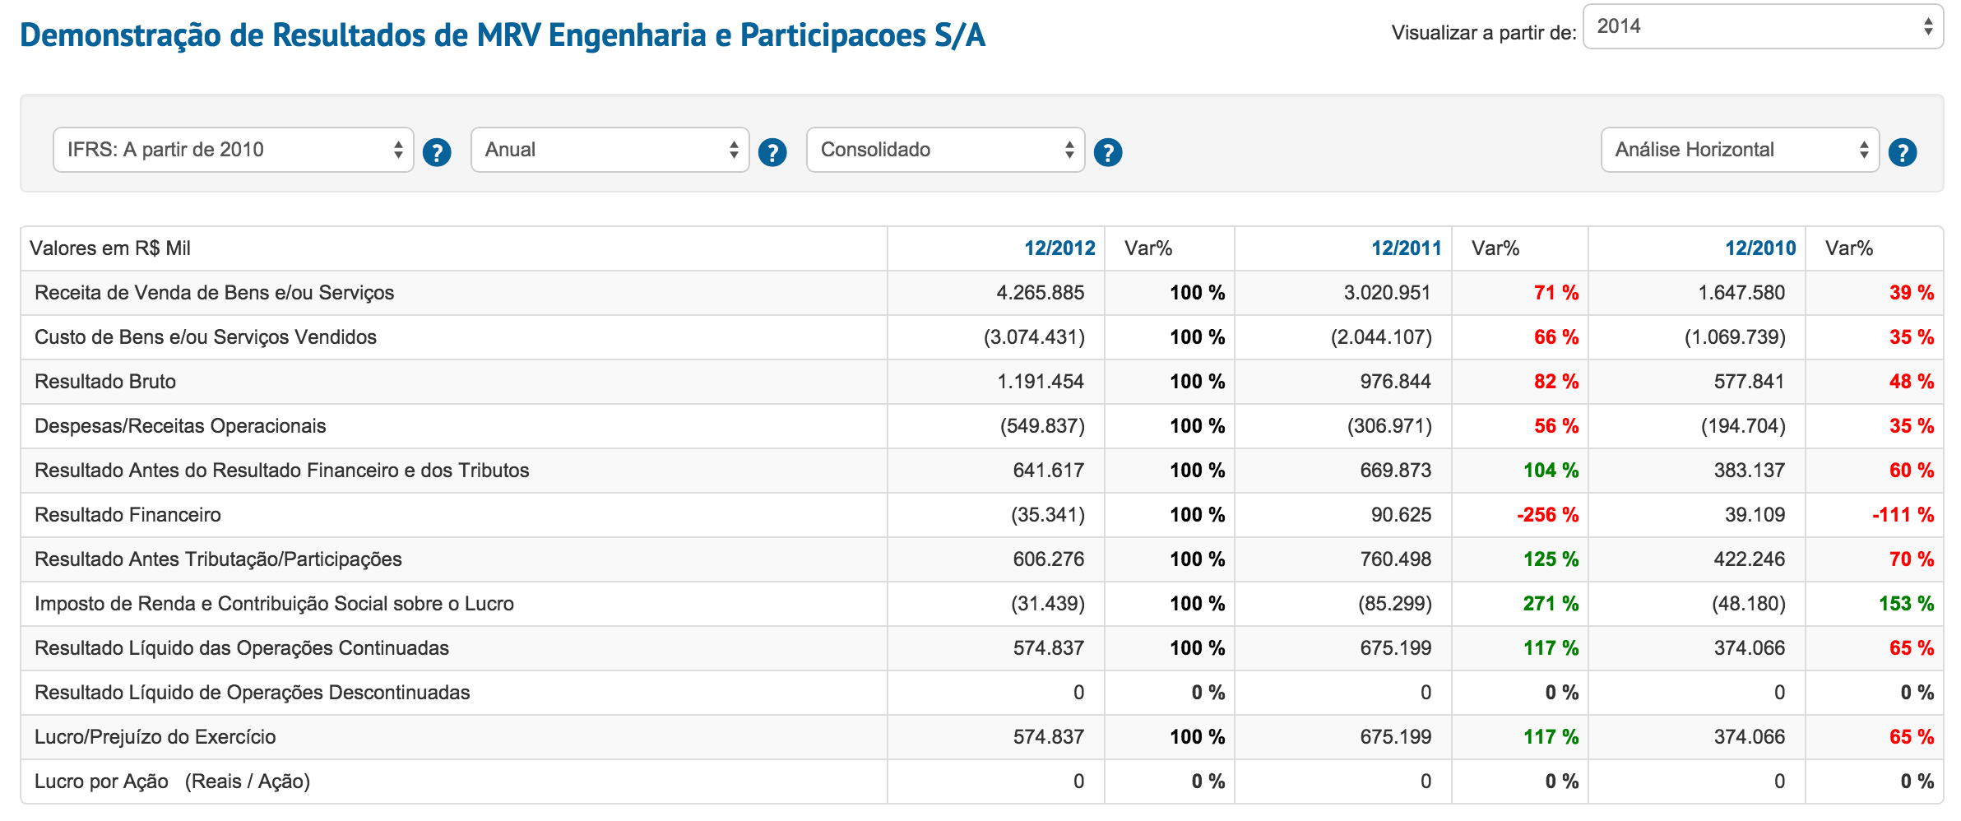
Task: Click the 125 % variation value
Action: (x=1551, y=559)
